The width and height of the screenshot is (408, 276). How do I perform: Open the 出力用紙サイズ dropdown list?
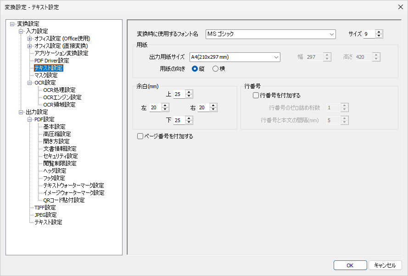(277, 57)
